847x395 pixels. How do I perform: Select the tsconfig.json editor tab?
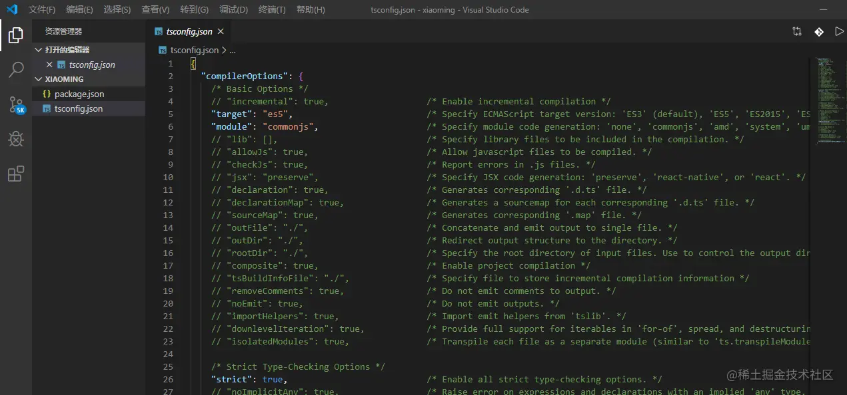point(189,31)
